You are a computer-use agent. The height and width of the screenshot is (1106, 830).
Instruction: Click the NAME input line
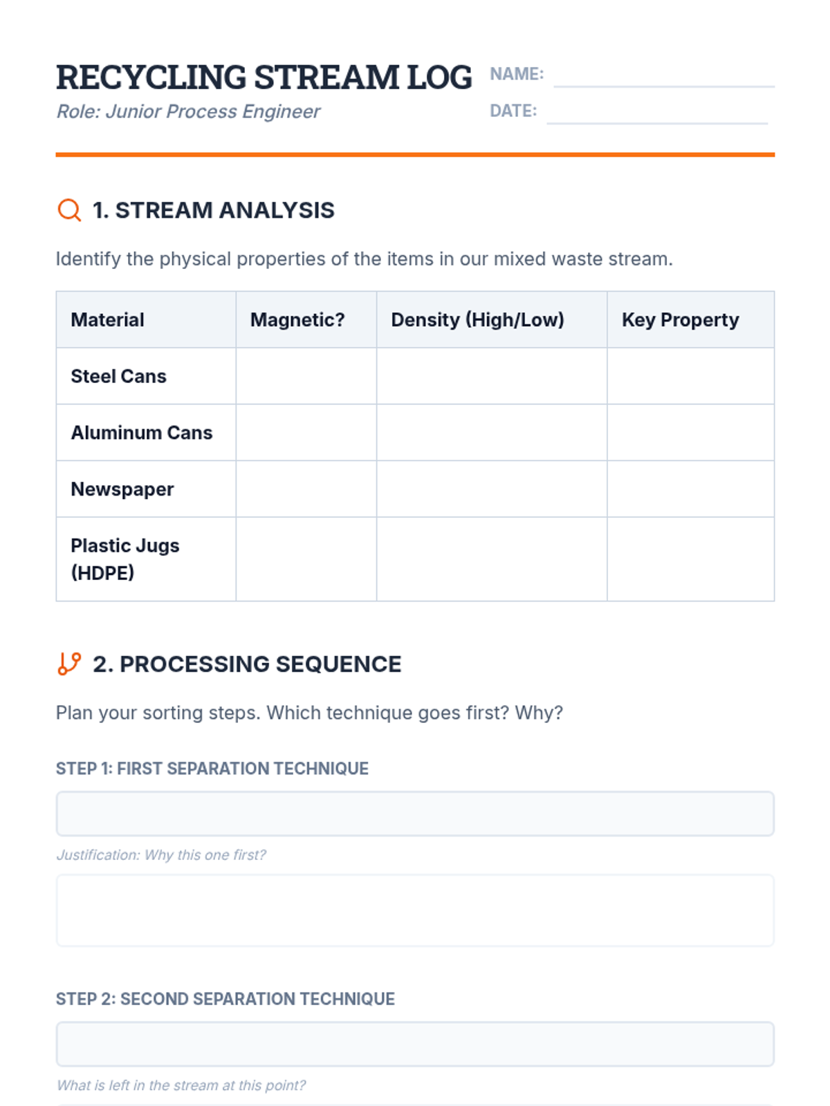[663, 76]
